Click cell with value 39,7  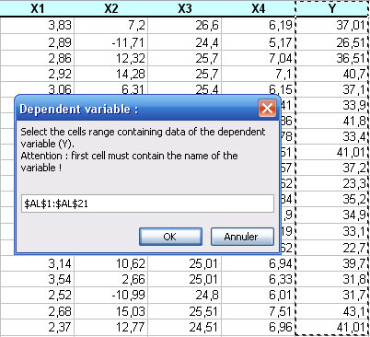[332, 263]
